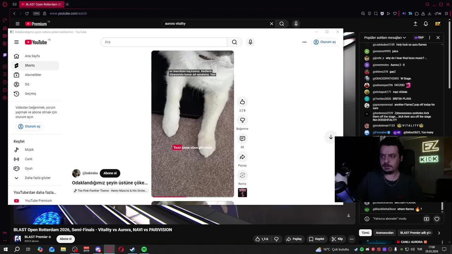452x254 pixels.
Task: Open Geçmiş in the sidebar
Action: 35,93
